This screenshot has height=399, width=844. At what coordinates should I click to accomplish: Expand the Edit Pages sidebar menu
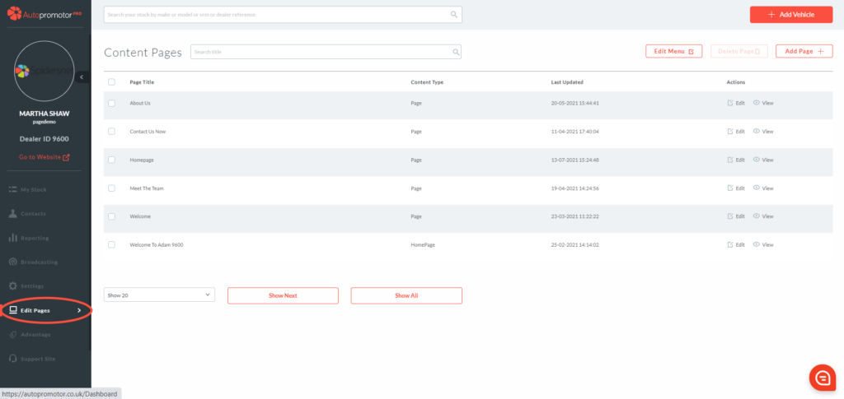(45, 310)
